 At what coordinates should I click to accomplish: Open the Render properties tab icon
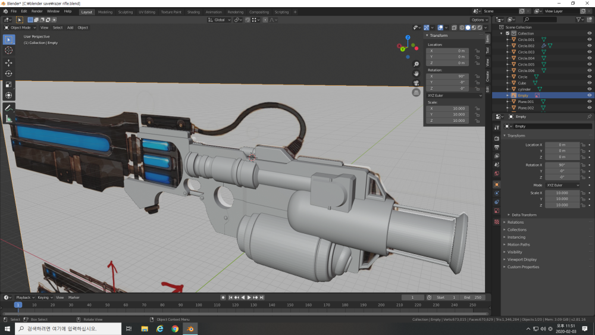click(x=497, y=138)
